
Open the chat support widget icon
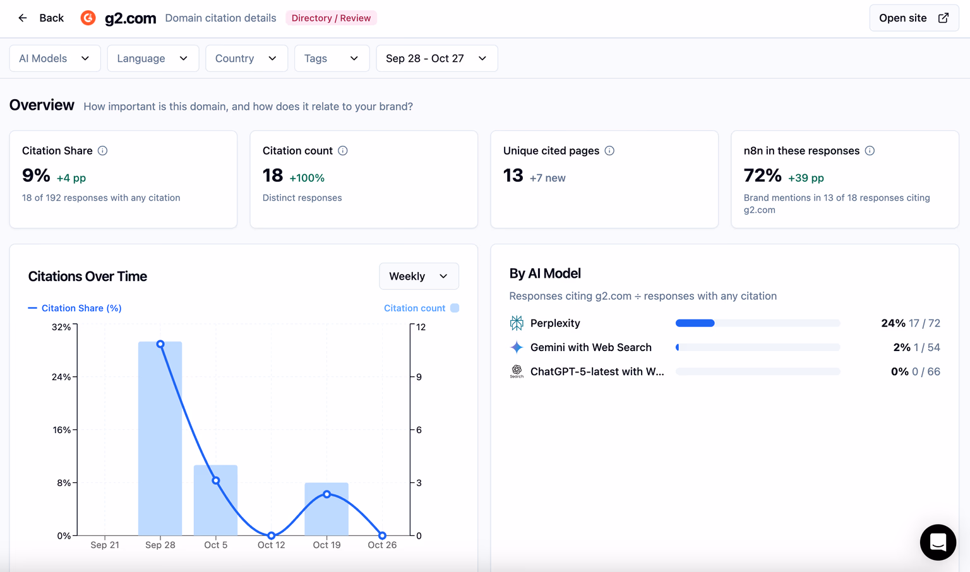point(938,542)
